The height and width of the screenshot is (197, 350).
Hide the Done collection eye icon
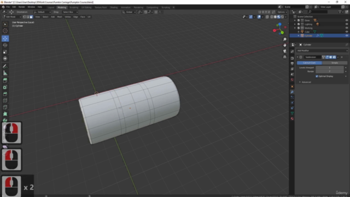[x=347, y=20]
